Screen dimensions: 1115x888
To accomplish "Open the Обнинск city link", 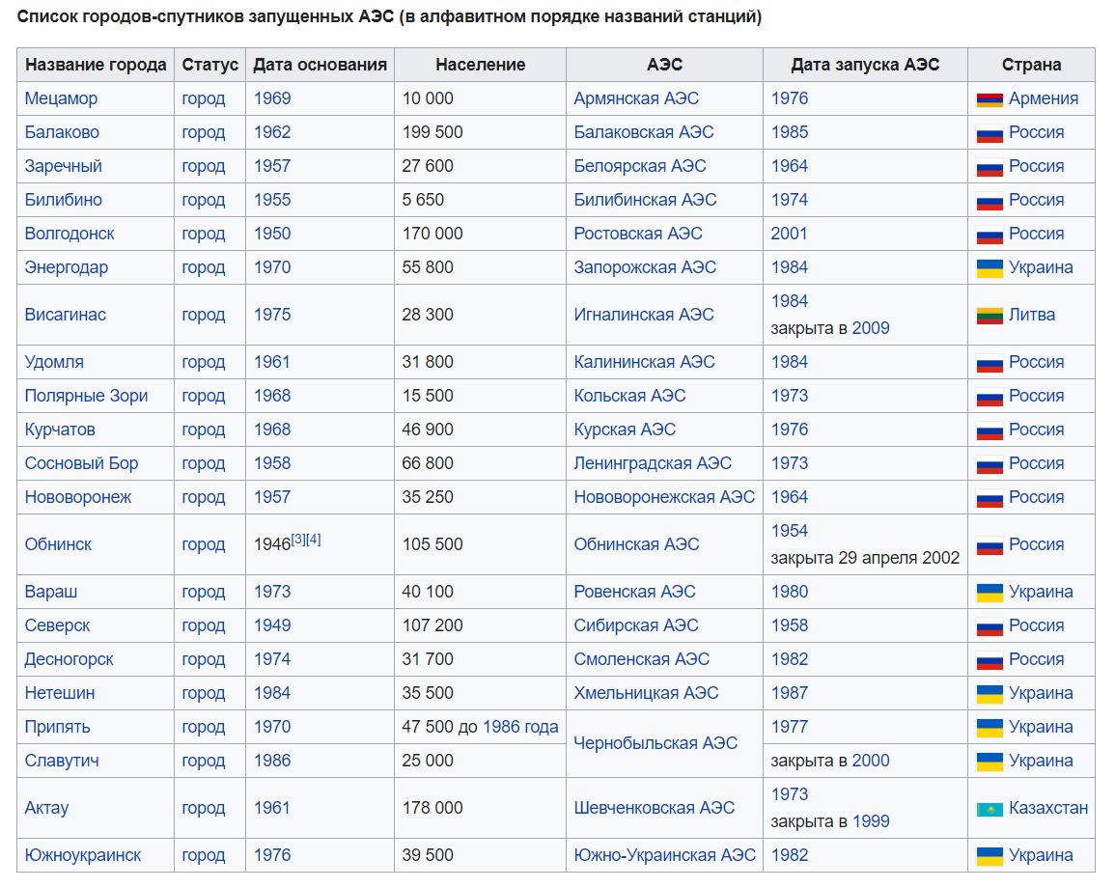I will (58, 544).
